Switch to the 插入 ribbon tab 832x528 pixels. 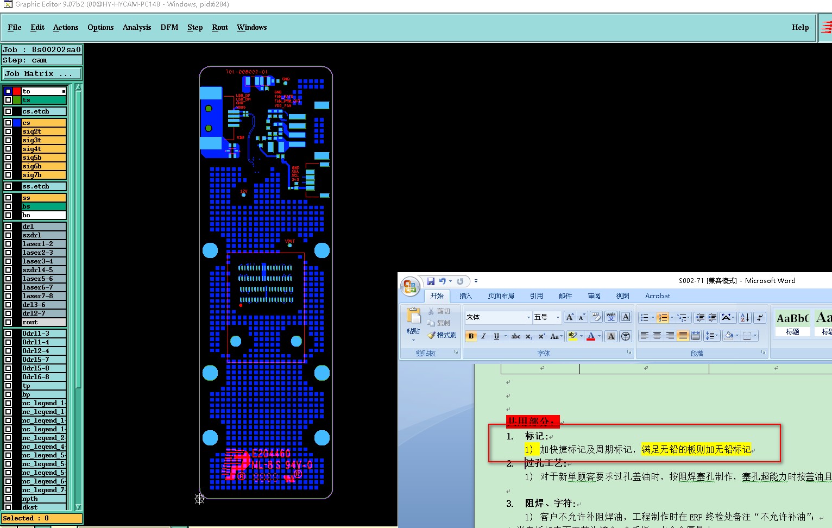[465, 296]
